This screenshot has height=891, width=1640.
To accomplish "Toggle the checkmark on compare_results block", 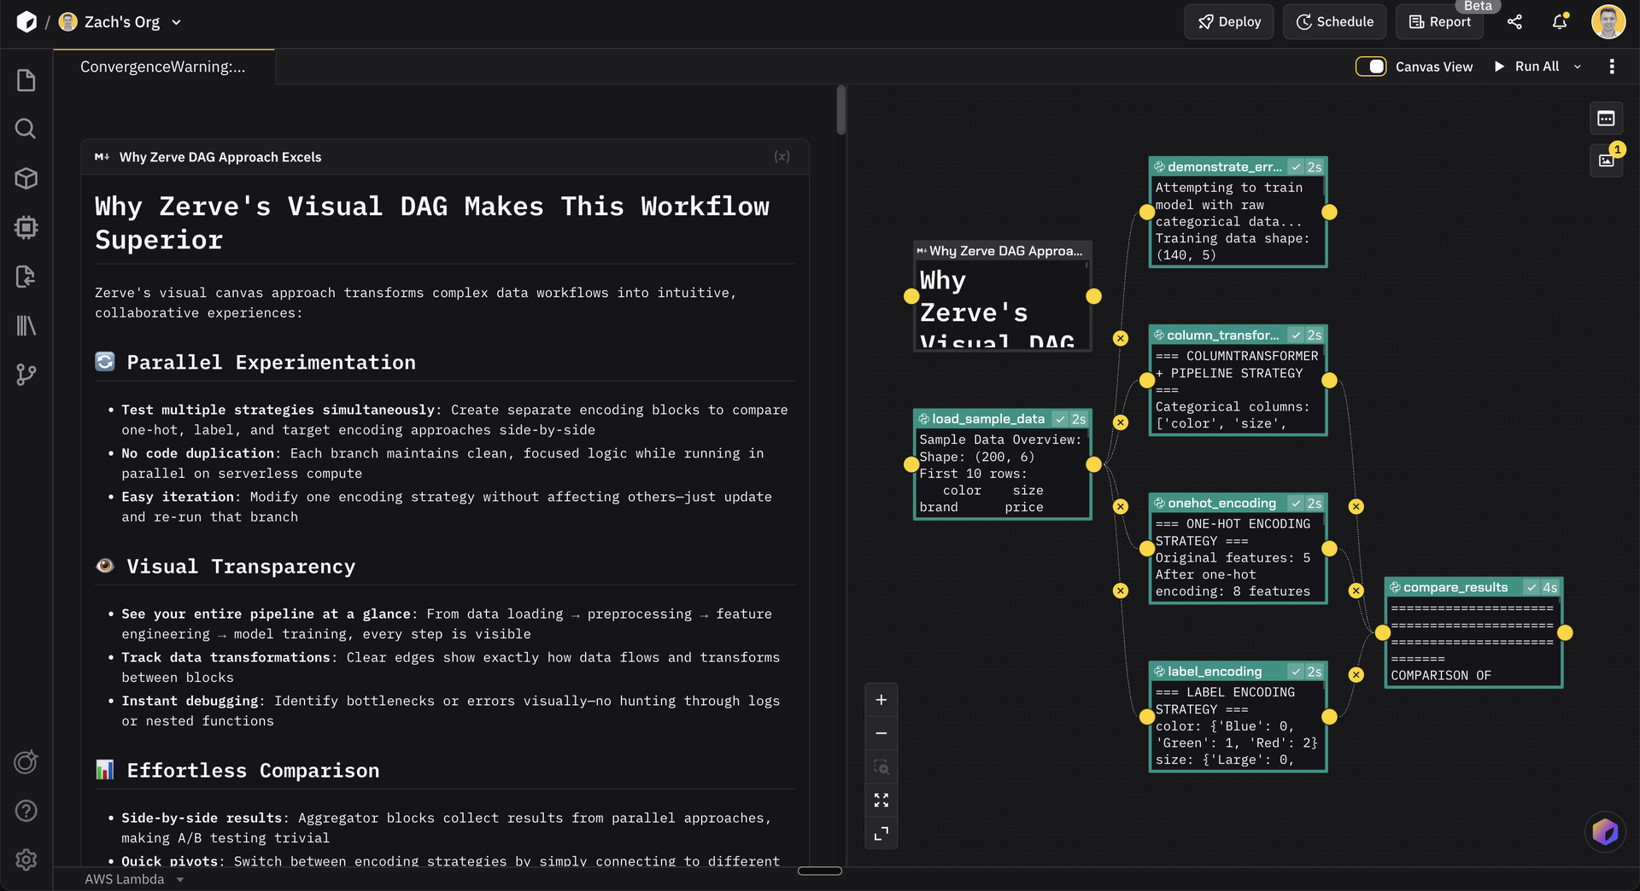I will 1532,587.
